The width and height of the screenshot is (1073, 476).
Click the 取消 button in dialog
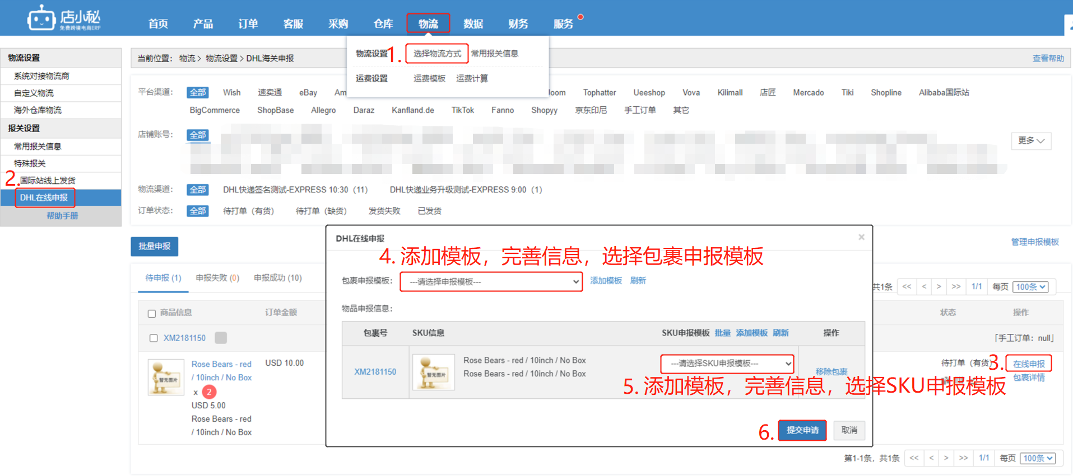pyautogui.click(x=849, y=430)
